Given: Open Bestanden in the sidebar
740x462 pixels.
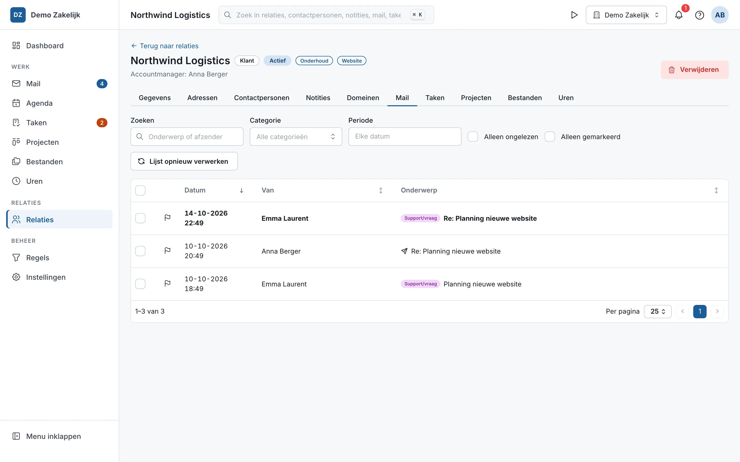Looking at the screenshot, I should pos(59,162).
